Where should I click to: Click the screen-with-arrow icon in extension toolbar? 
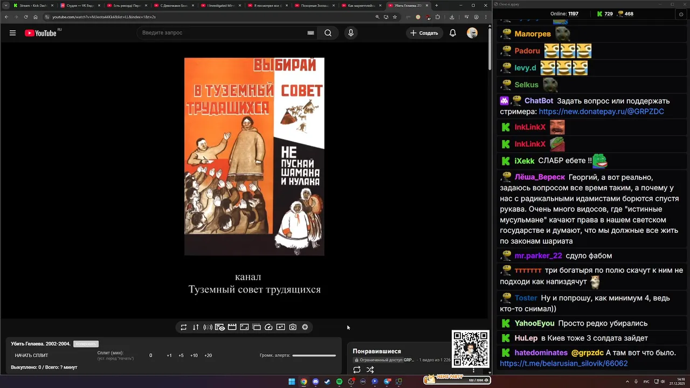pos(244,327)
